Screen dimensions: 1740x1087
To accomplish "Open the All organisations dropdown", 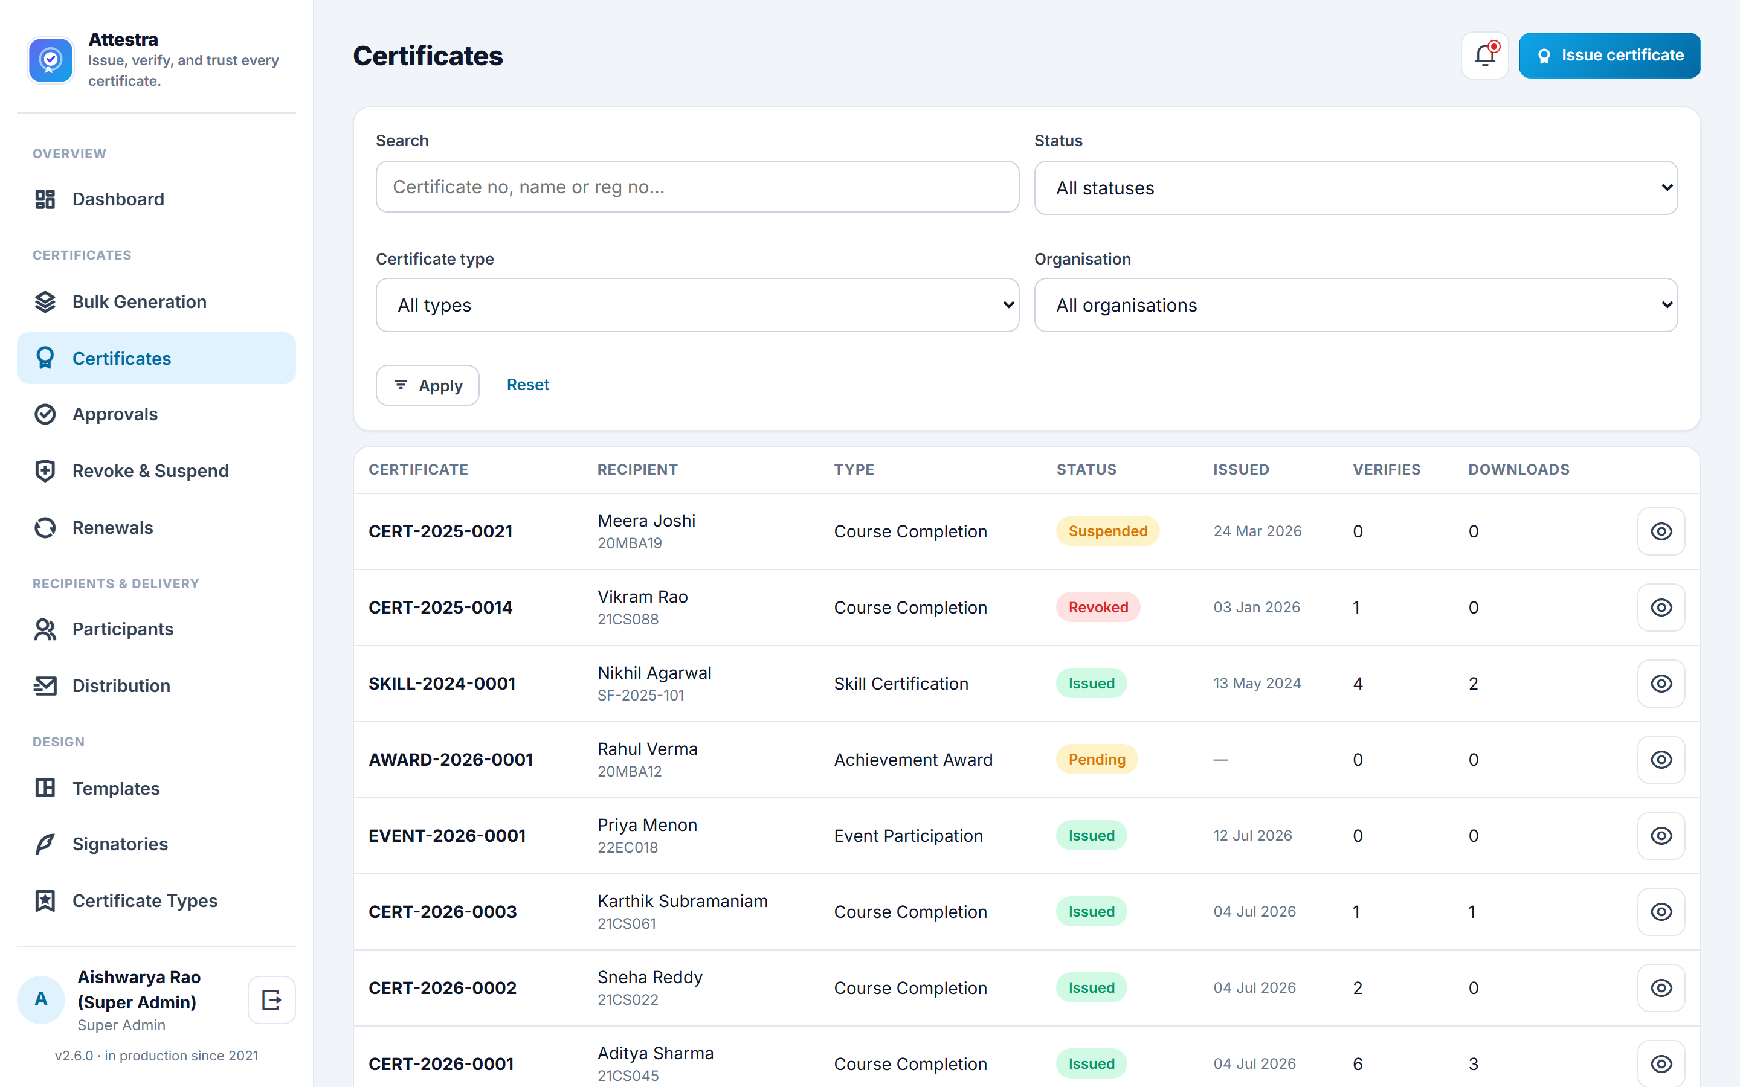I will [1355, 305].
